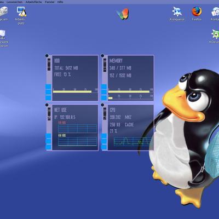
Task: Open the Fenster menu
Action: pyautogui.click(x=50, y=2)
